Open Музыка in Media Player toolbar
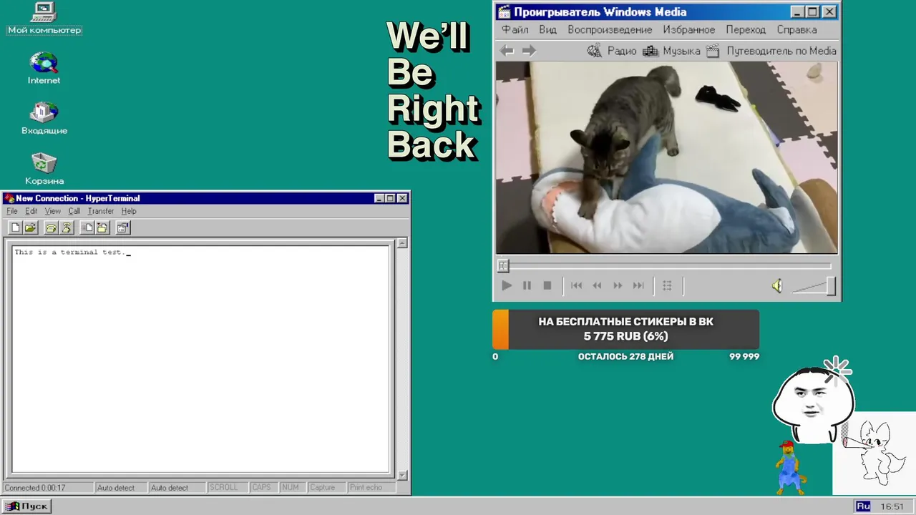The image size is (916, 515). pos(671,51)
